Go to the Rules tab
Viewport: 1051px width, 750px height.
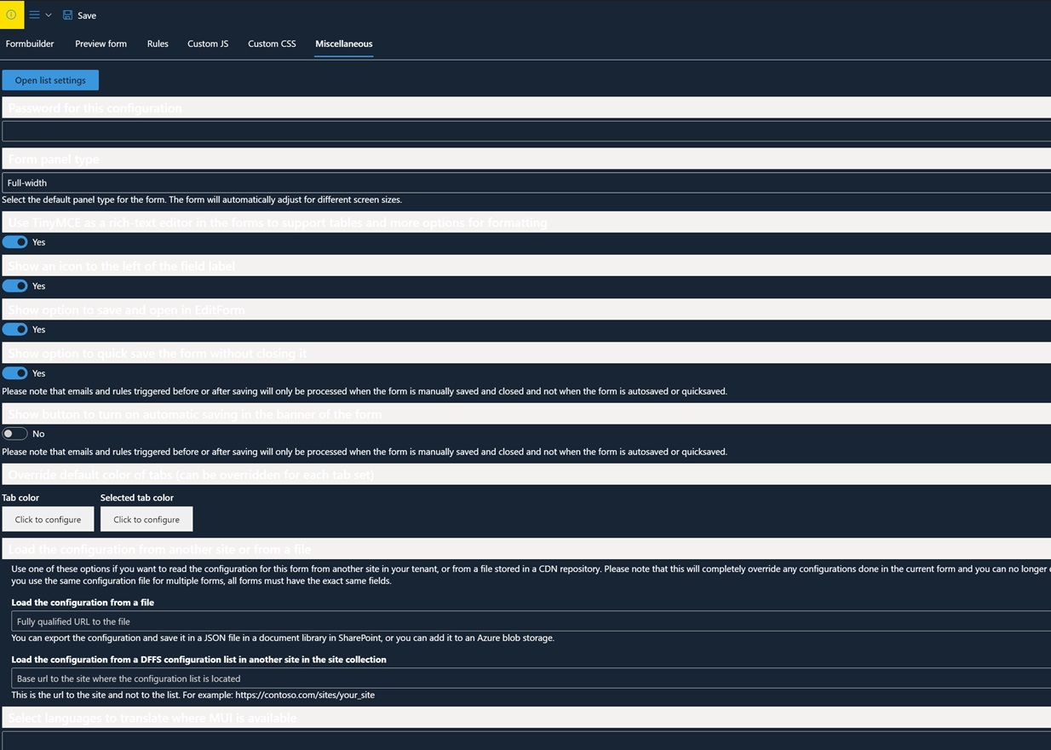click(158, 43)
